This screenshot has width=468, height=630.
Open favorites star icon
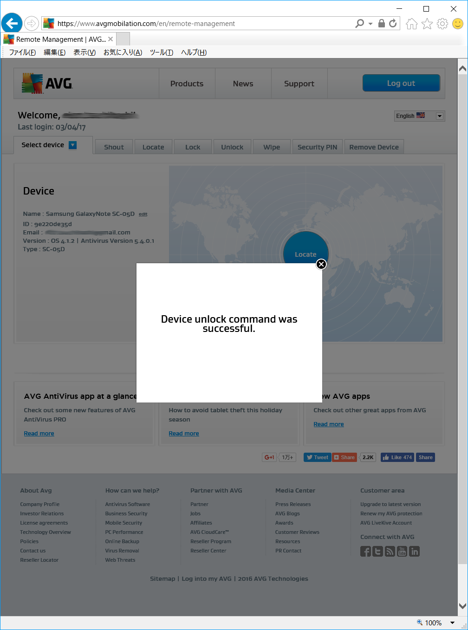427,24
